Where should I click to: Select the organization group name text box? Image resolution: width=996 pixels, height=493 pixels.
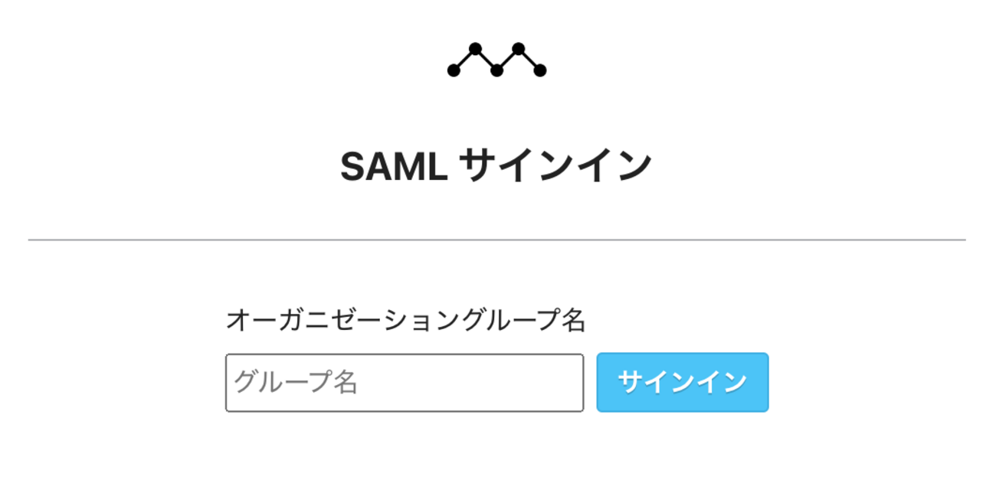coord(404,382)
